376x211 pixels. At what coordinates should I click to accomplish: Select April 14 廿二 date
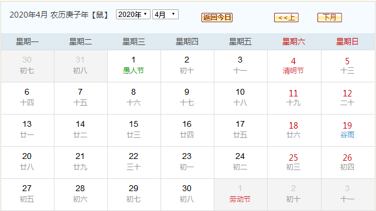81,130
